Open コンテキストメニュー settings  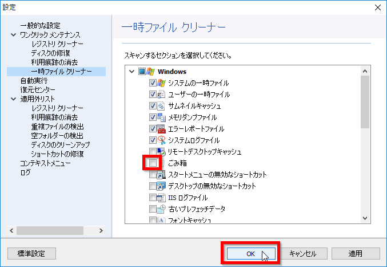45,163
